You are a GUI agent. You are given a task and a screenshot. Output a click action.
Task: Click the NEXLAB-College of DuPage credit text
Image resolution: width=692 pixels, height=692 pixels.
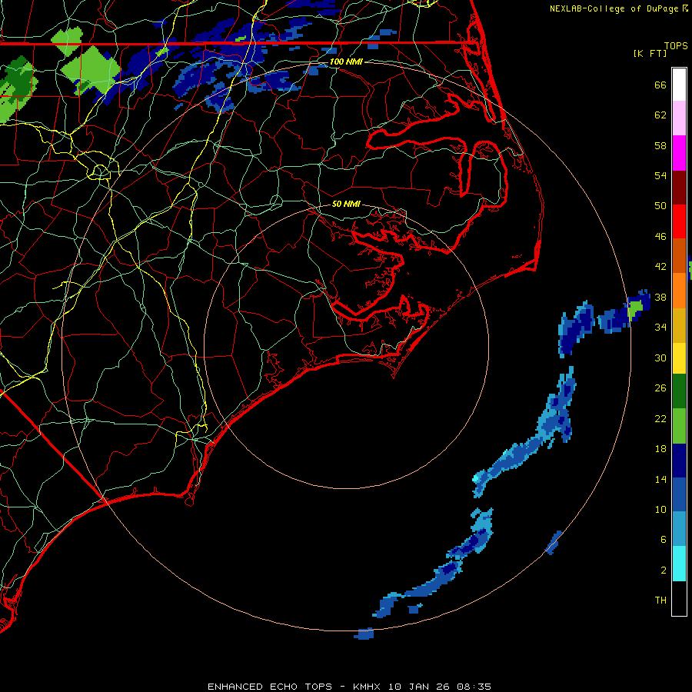(614, 8)
